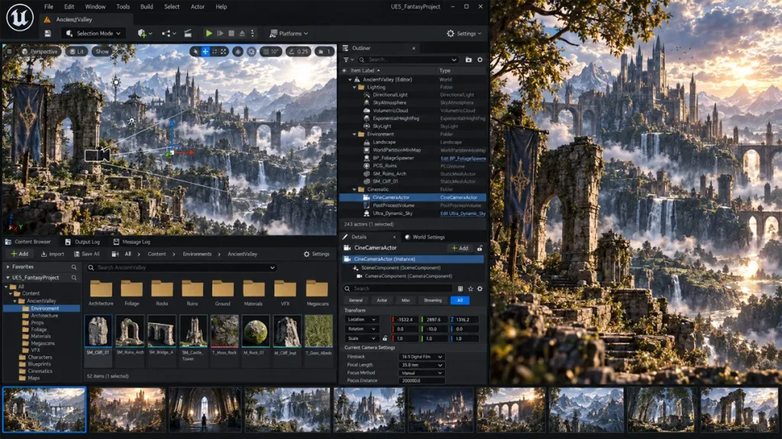Collapse the Cinematic folder in Outliner
Viewport: 782px width, 439px height.
coord(354,190)
